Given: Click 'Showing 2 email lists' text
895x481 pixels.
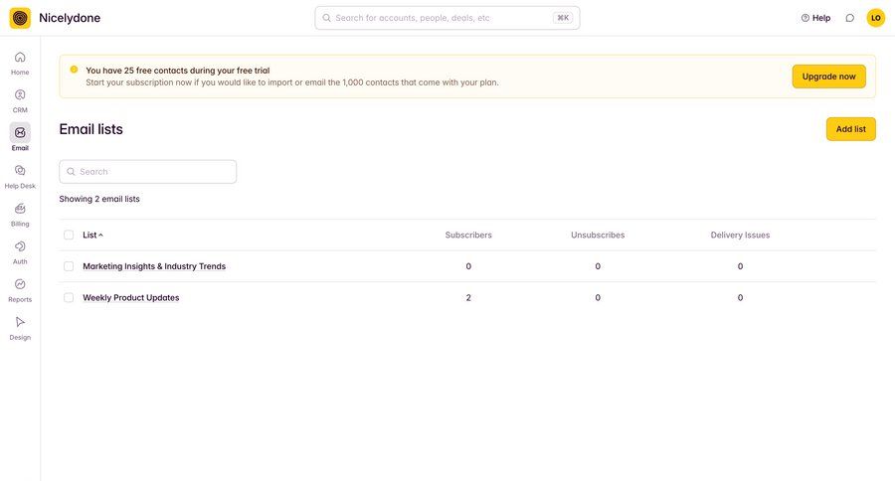Looking at the screenshot, I should [99, 199].
